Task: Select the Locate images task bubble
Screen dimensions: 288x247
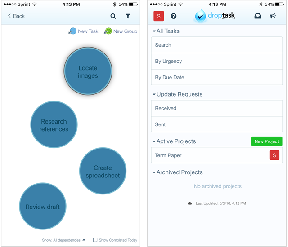Action: point(88,71)
